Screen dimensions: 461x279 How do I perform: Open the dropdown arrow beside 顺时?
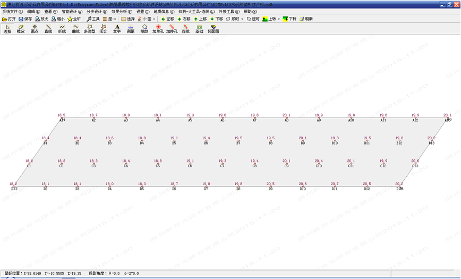[242, 19]
